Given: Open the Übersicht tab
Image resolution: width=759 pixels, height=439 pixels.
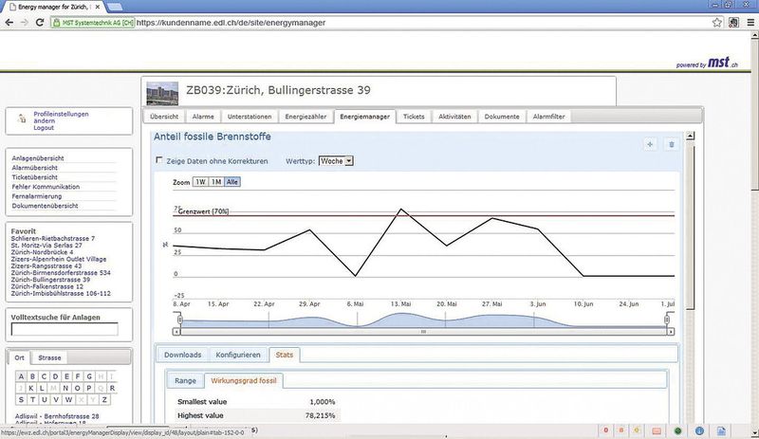Looking at the screenshot, I should (x=164, y=117).
